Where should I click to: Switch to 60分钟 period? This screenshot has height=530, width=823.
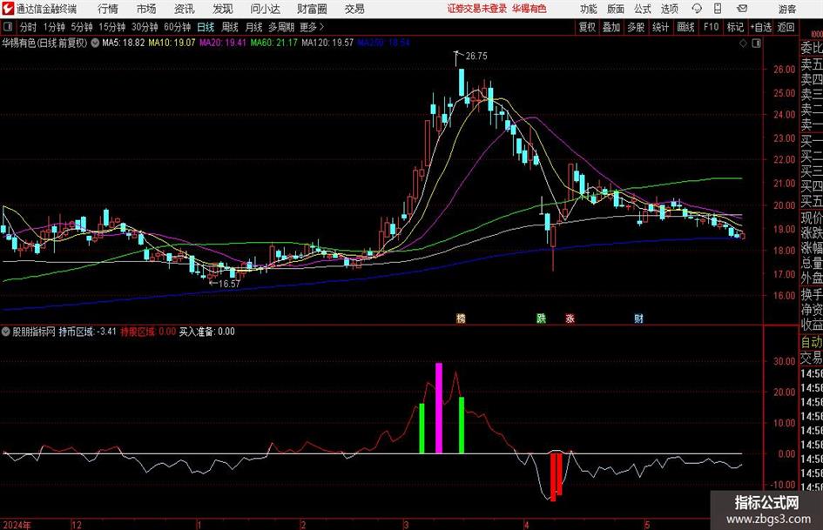point(178,27)
